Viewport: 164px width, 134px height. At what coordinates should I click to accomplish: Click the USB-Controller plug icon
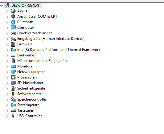(13, 116)
